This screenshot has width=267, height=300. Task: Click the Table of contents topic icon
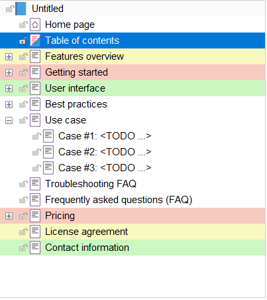click(35, 40)
